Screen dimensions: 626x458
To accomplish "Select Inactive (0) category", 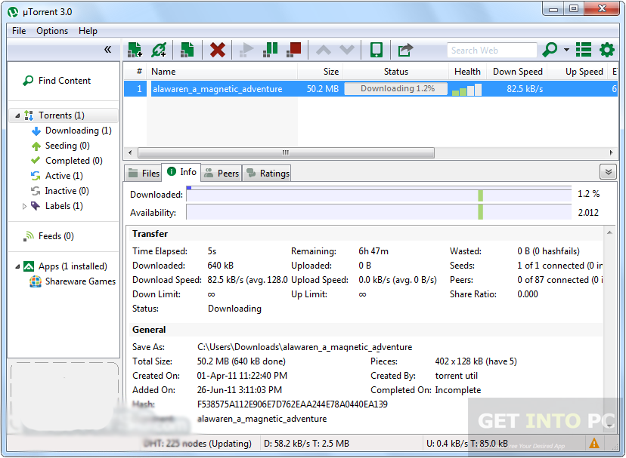I will click(x=60, y=191).
